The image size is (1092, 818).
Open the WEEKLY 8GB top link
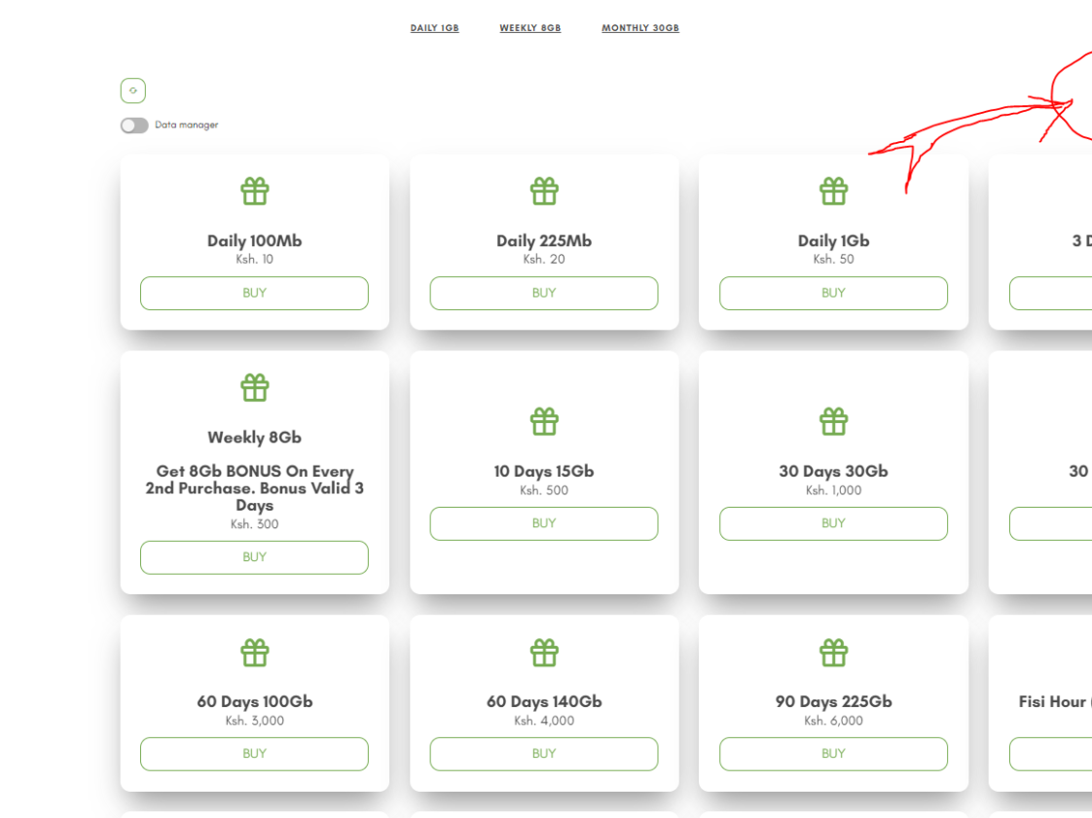point(530,28)
